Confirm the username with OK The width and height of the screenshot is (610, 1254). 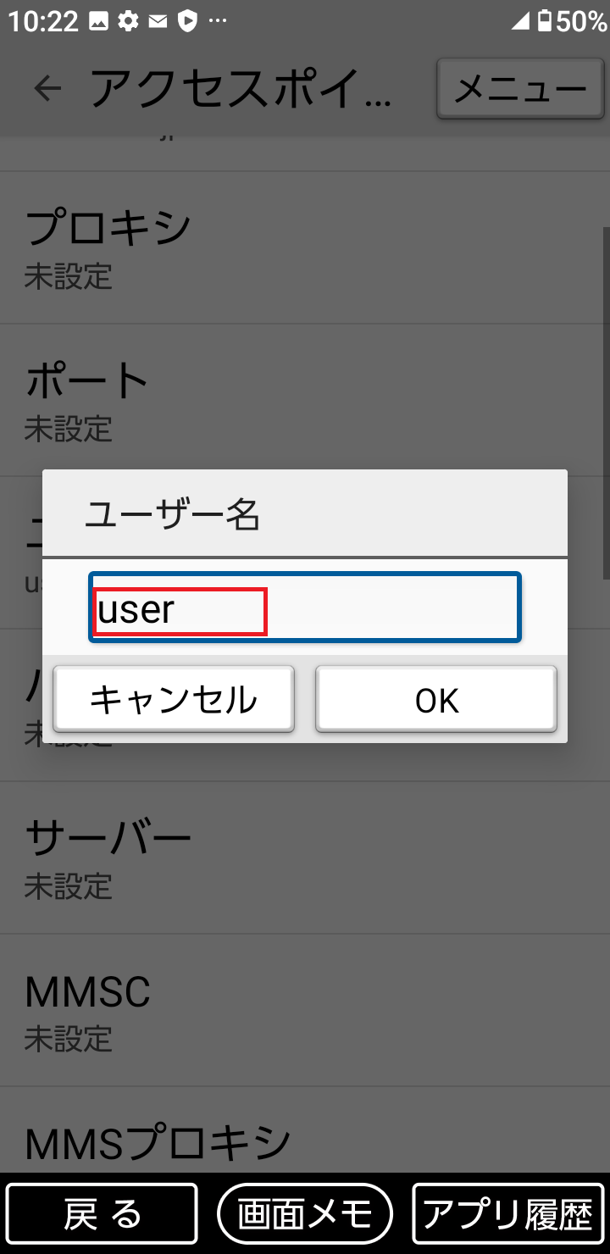pos(435,698)
